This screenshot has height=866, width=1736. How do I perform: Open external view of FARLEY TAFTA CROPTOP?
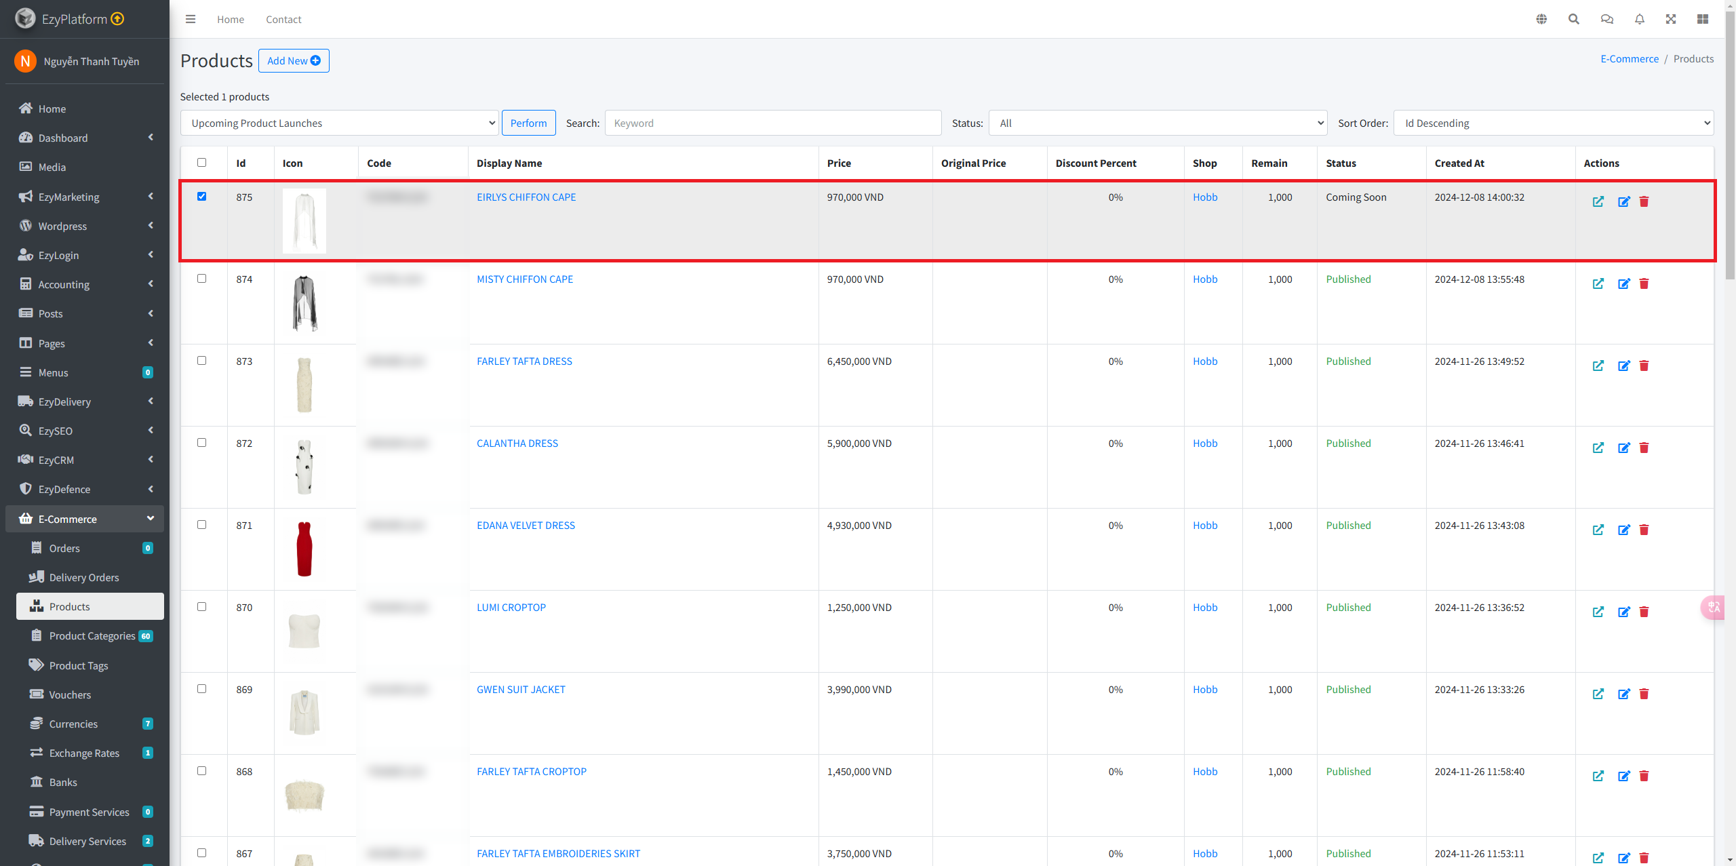coord(1598,776)
